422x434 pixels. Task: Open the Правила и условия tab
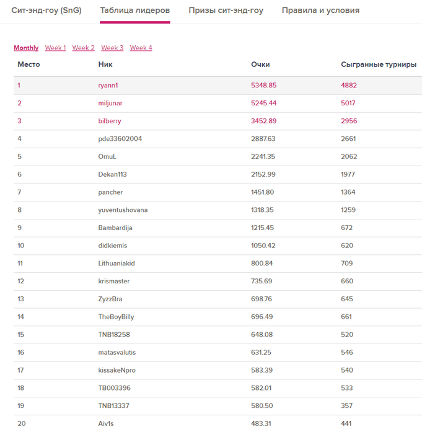tap(320, 11)
